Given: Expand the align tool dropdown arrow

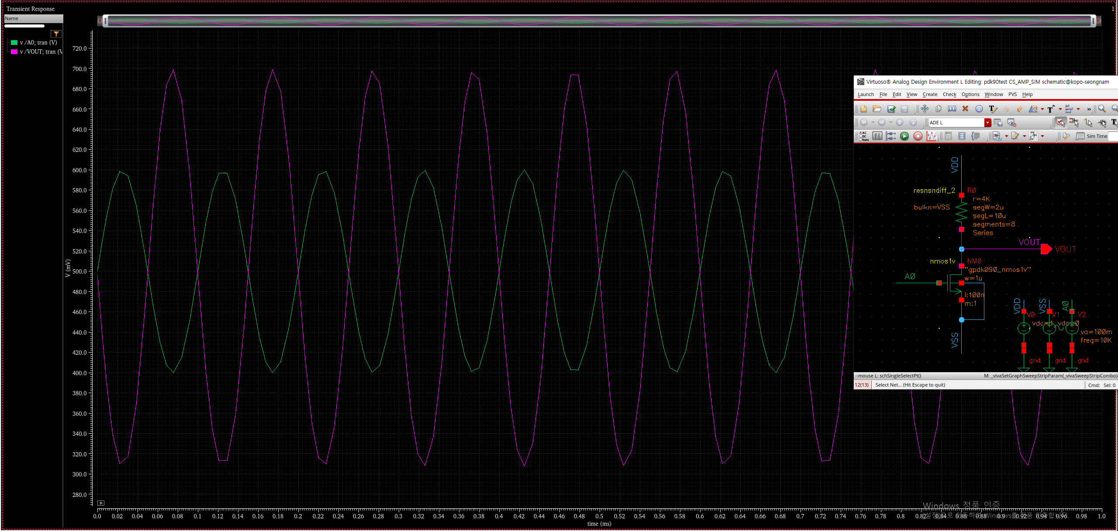Looking at the screenshot, I should 1078,109.
